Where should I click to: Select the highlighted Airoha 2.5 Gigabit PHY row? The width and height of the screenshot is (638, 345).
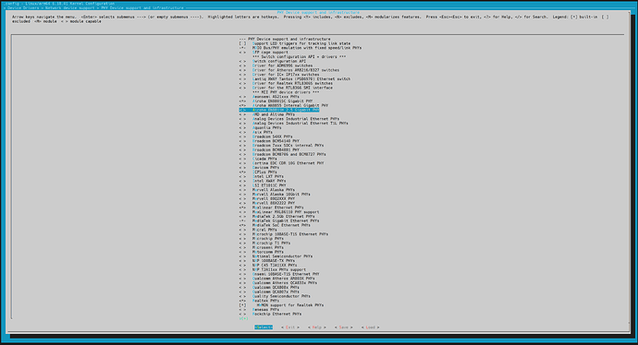[x=279, y=110]
